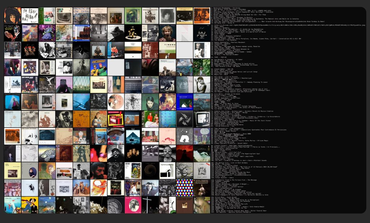Select 'Beth Gibbons – Lives Outgrown' entry
The width and height of the screenshot is (370, 223).
coord(225,155)
